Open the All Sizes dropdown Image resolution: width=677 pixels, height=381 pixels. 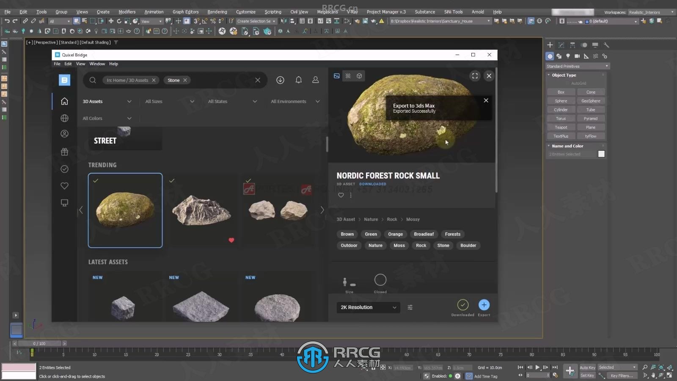click(170, 102)
